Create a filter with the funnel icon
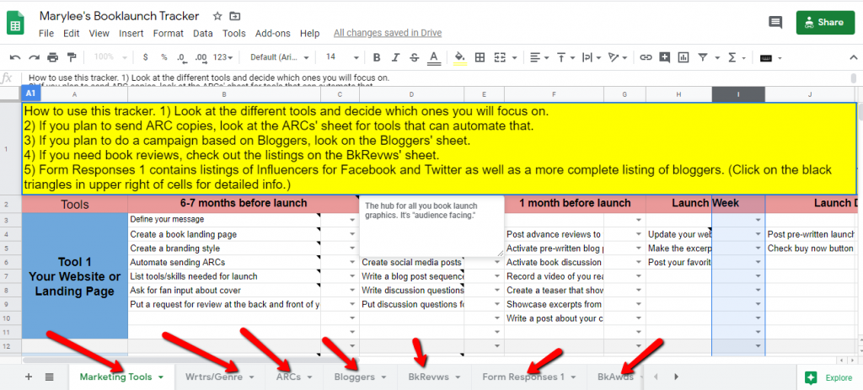 point(703,57)
